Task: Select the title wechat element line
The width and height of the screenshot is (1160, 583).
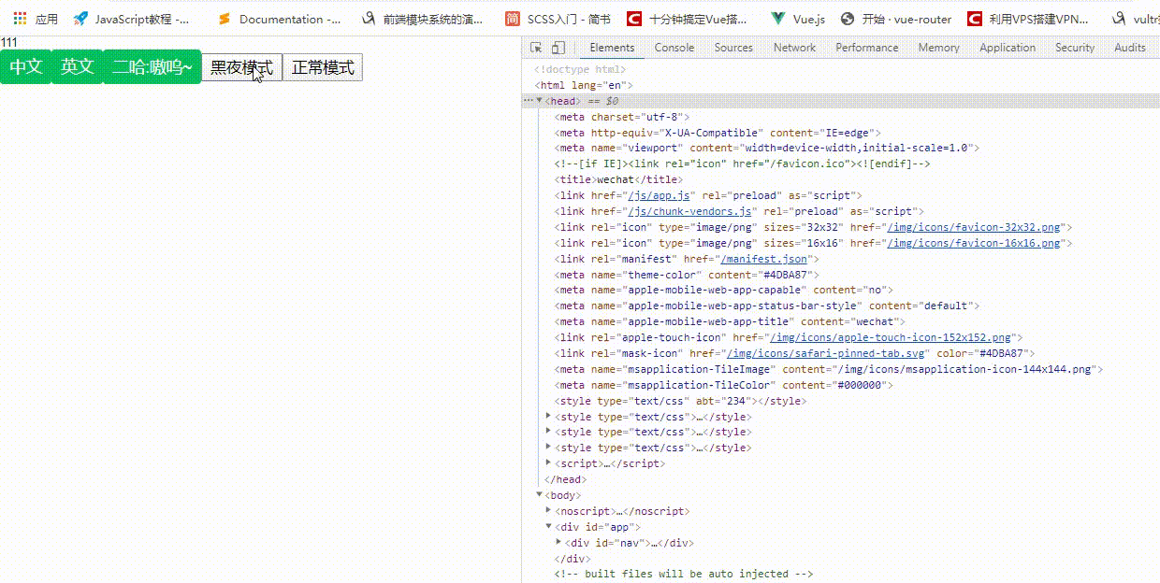Action: 618,179
